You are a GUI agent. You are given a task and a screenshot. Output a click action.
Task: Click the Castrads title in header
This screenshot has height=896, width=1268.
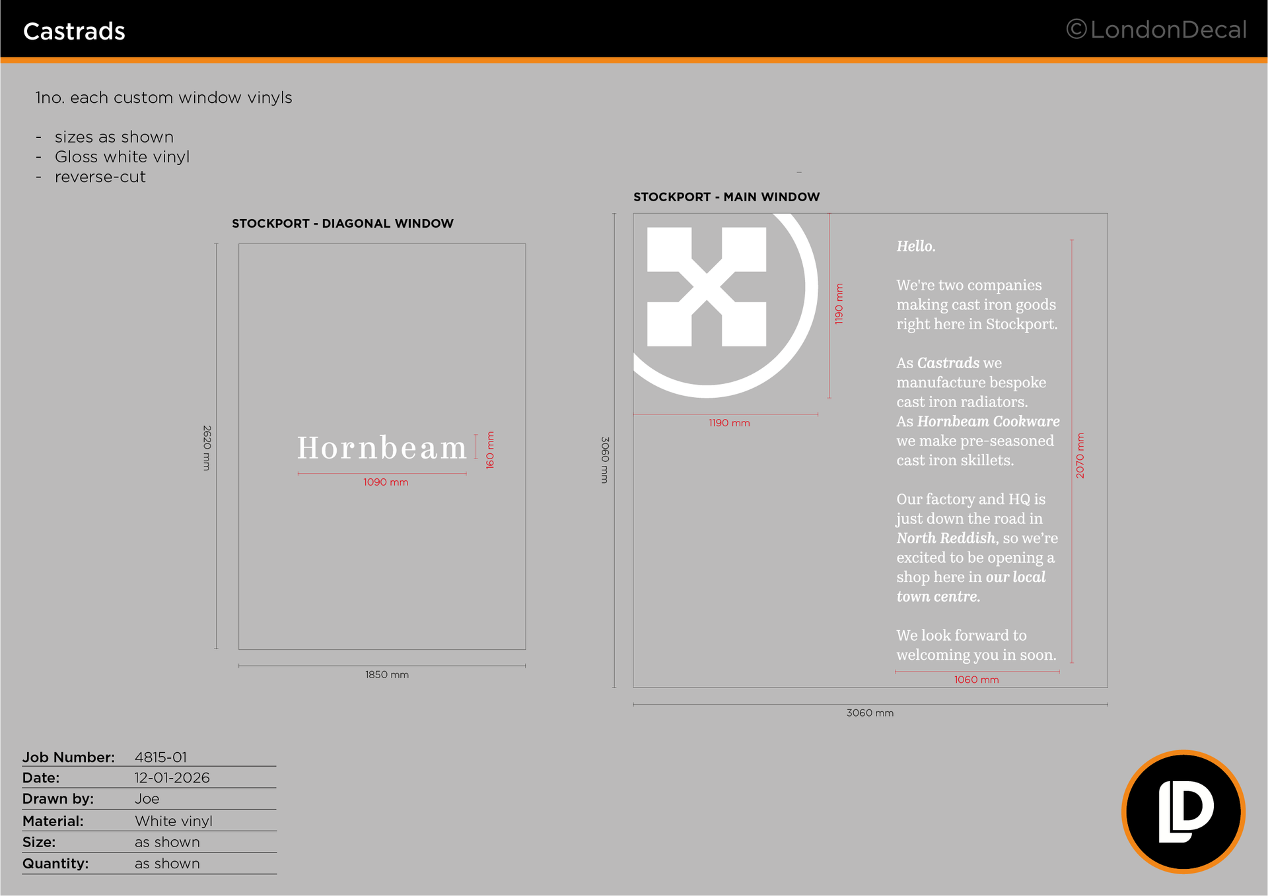[x=74, y=31]
